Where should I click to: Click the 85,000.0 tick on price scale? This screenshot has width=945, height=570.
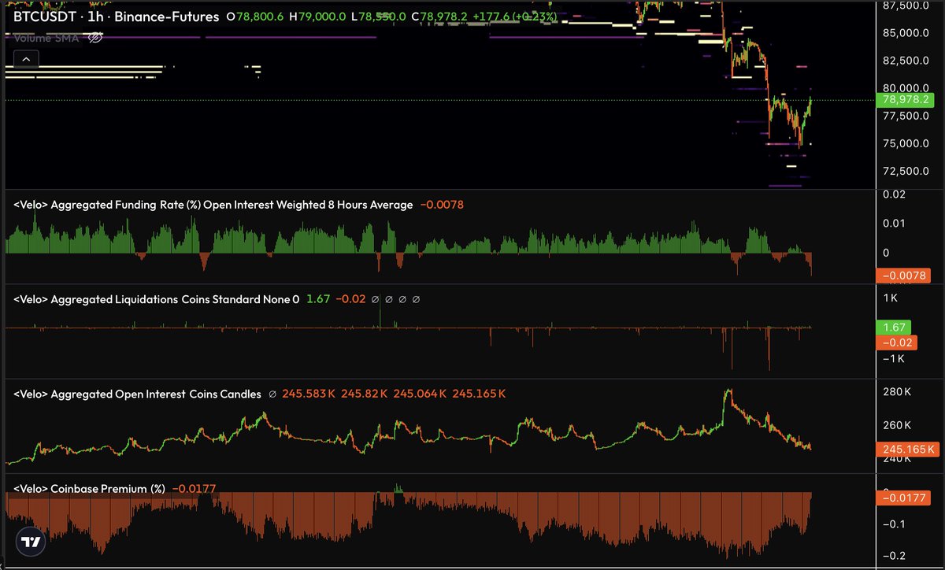(905, 33)
